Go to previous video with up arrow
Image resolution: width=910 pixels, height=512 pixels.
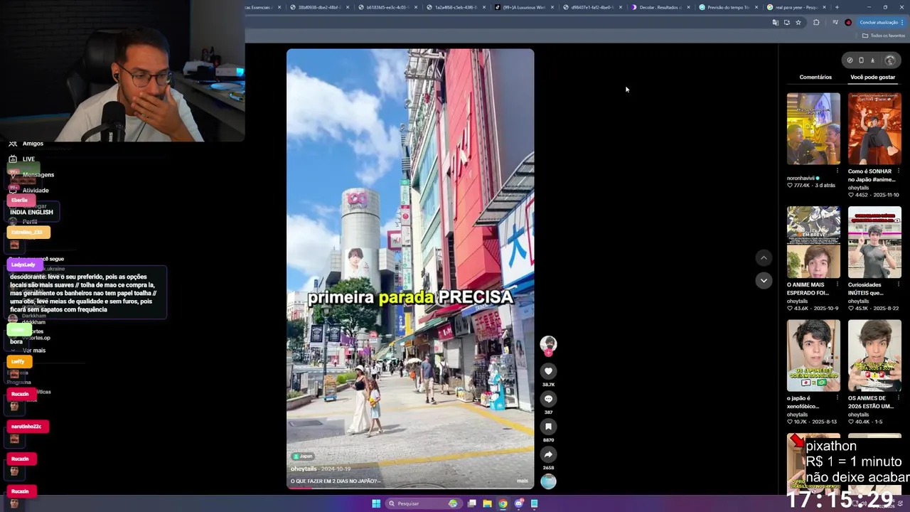tap(764, 258)
